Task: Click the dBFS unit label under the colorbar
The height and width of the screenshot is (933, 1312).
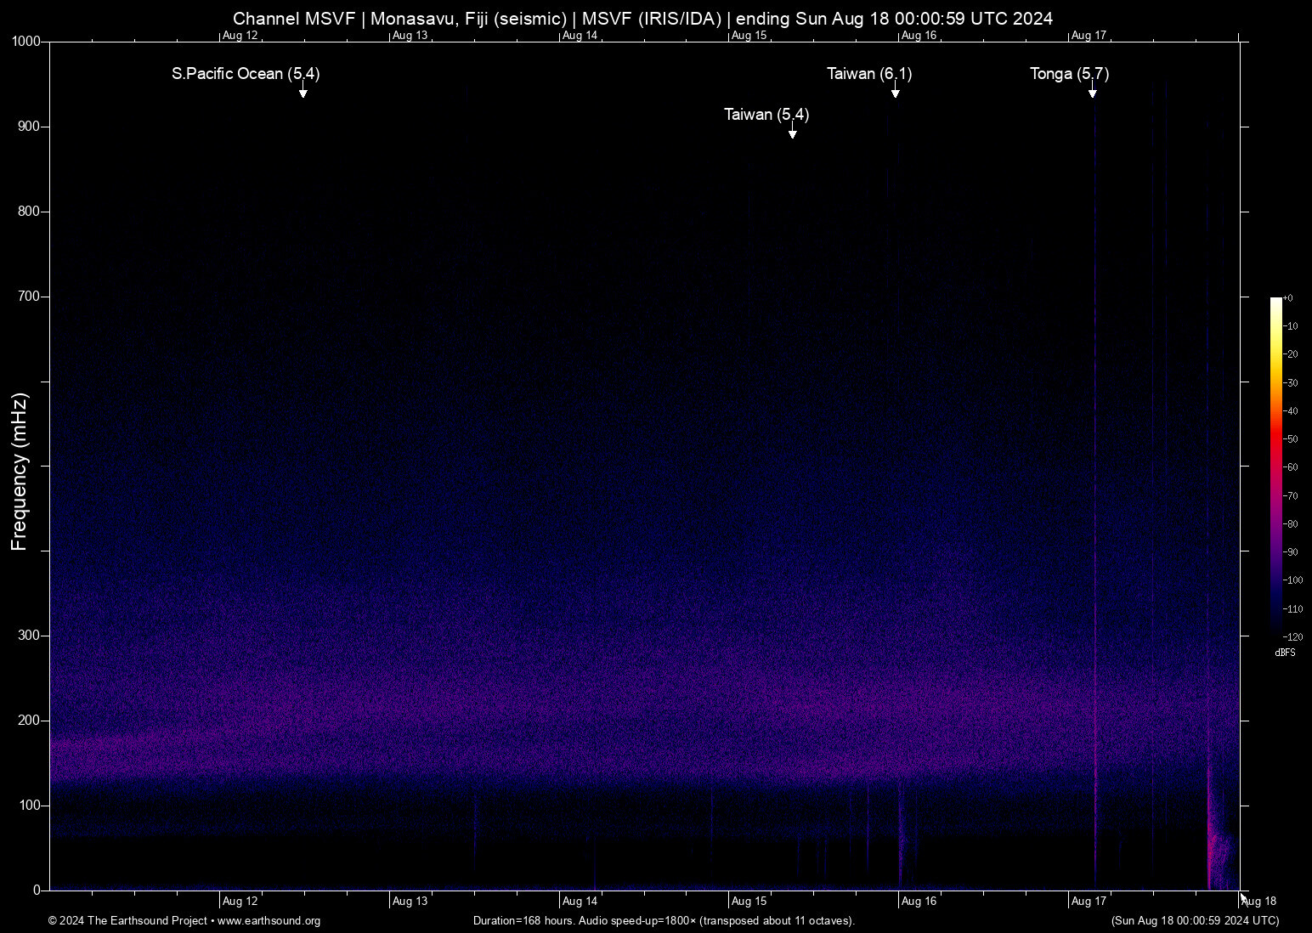Action: pos(1285,653)
